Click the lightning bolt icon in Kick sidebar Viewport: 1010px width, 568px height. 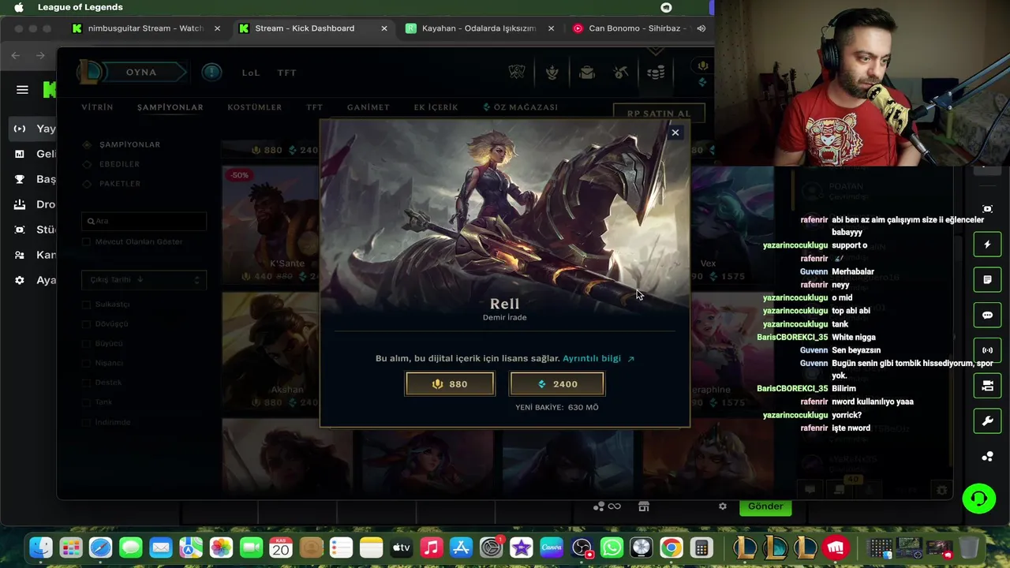pos(987,245)
